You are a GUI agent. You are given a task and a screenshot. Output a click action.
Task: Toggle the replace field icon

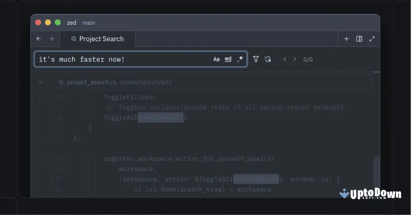(268, 59)
